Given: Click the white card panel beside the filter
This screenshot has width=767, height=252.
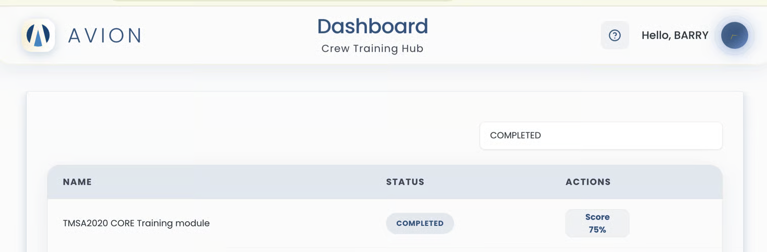Looking at the screenshot, I should 252,128.
